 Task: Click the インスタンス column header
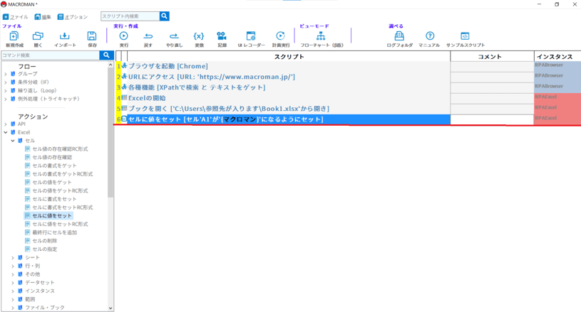(557, 56)
